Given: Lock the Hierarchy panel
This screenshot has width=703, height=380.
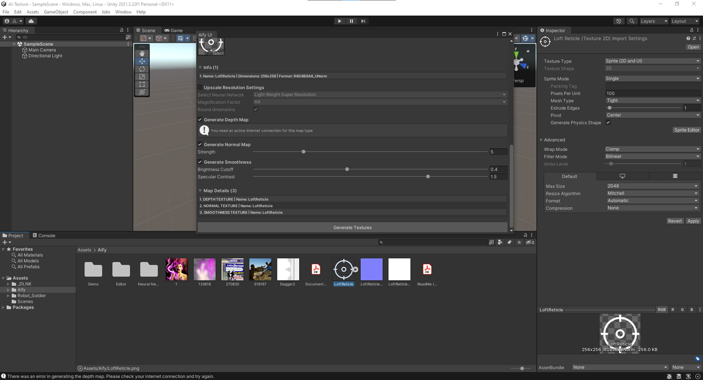Looking at the screenshot, I should point(121,30).
